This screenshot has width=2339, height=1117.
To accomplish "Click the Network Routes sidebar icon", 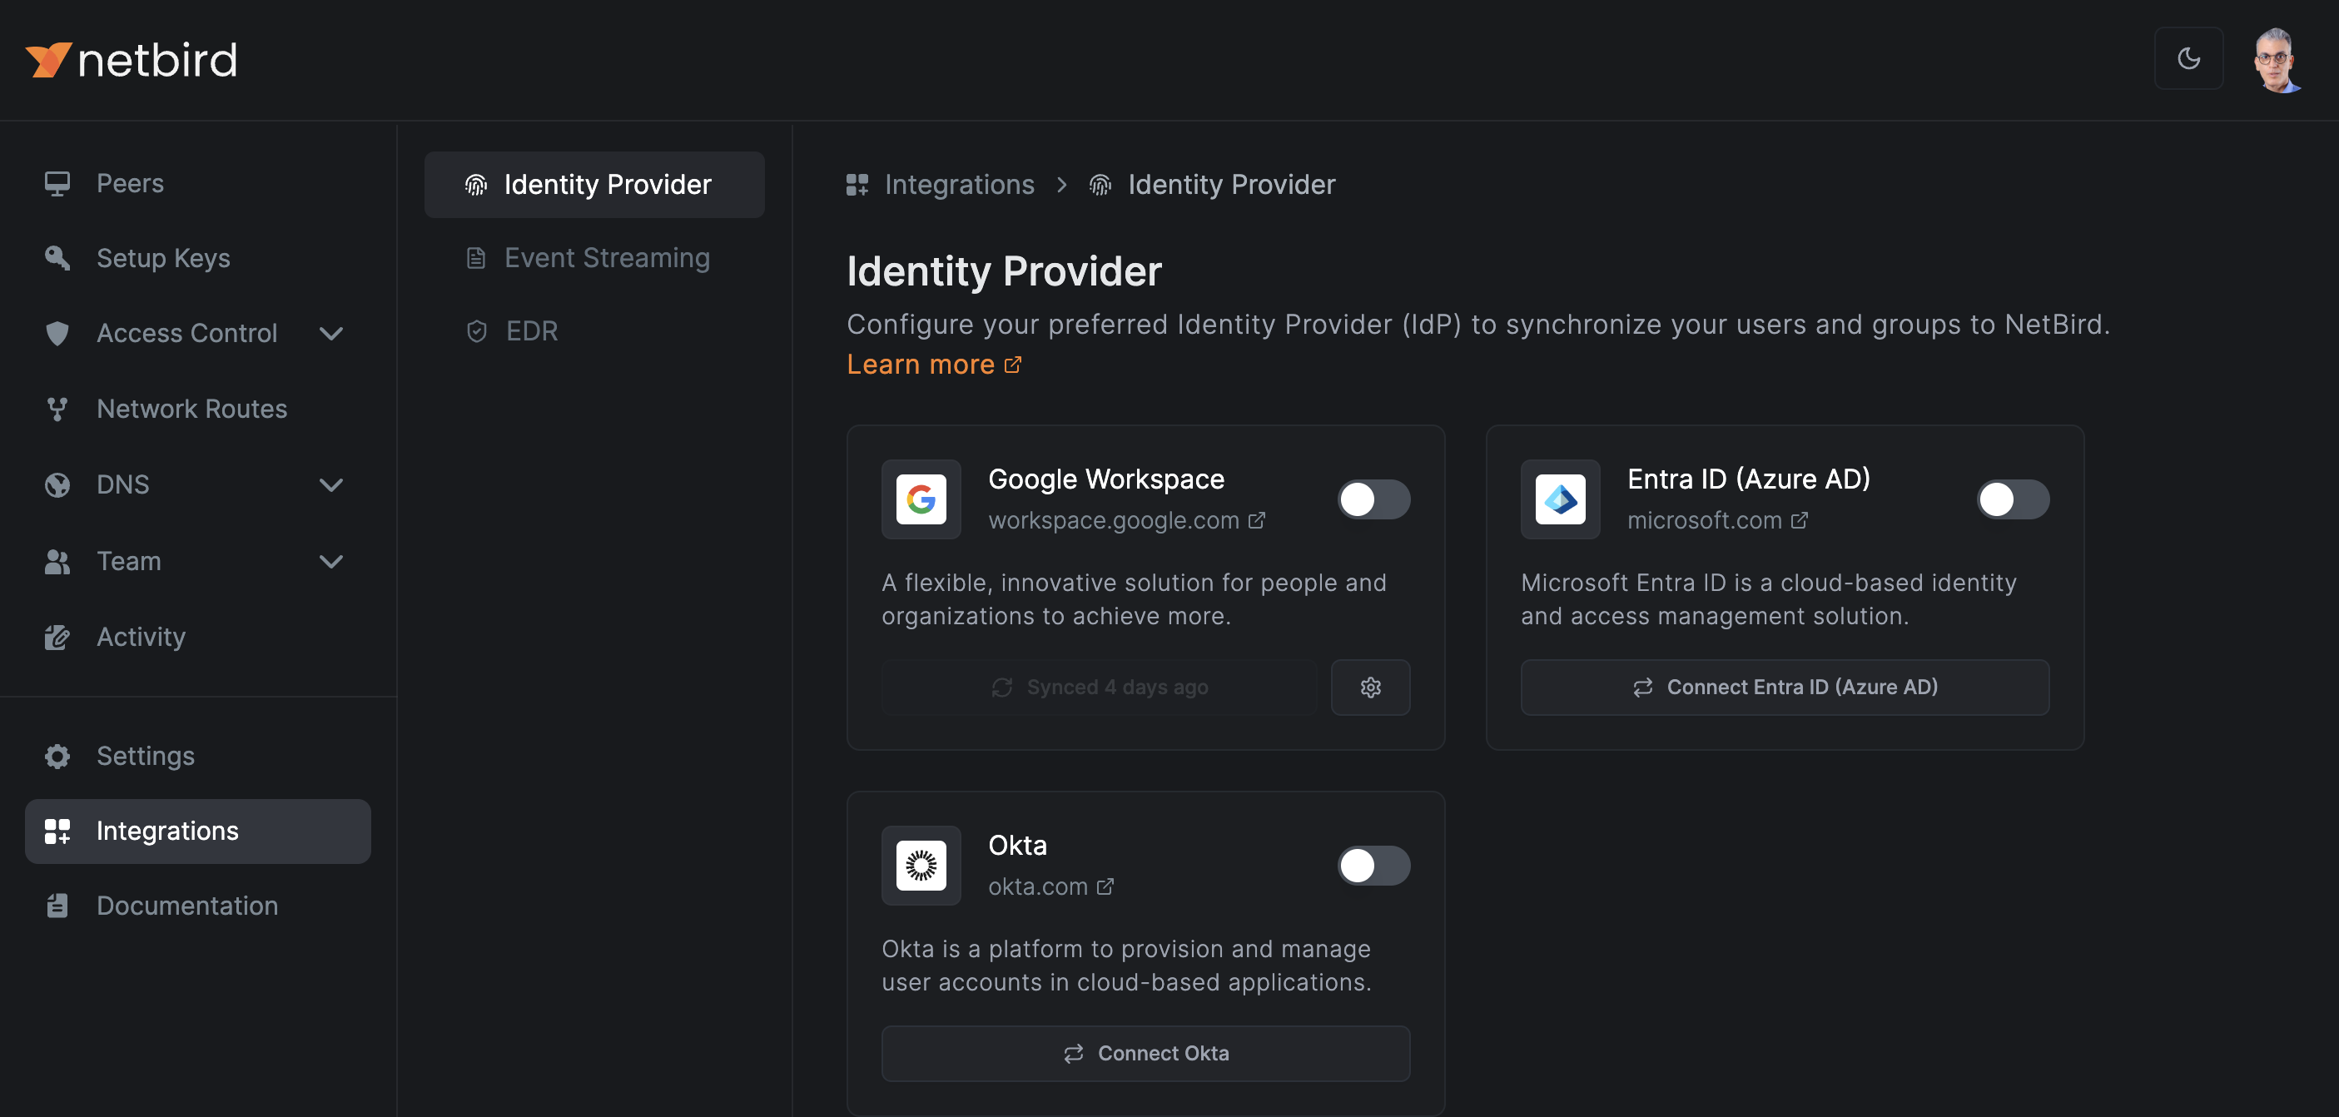I will click(x=57, y=407).
